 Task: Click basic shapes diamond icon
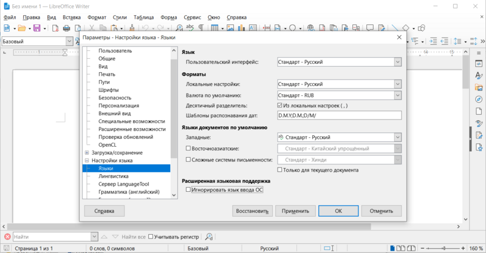click(406, 28)
